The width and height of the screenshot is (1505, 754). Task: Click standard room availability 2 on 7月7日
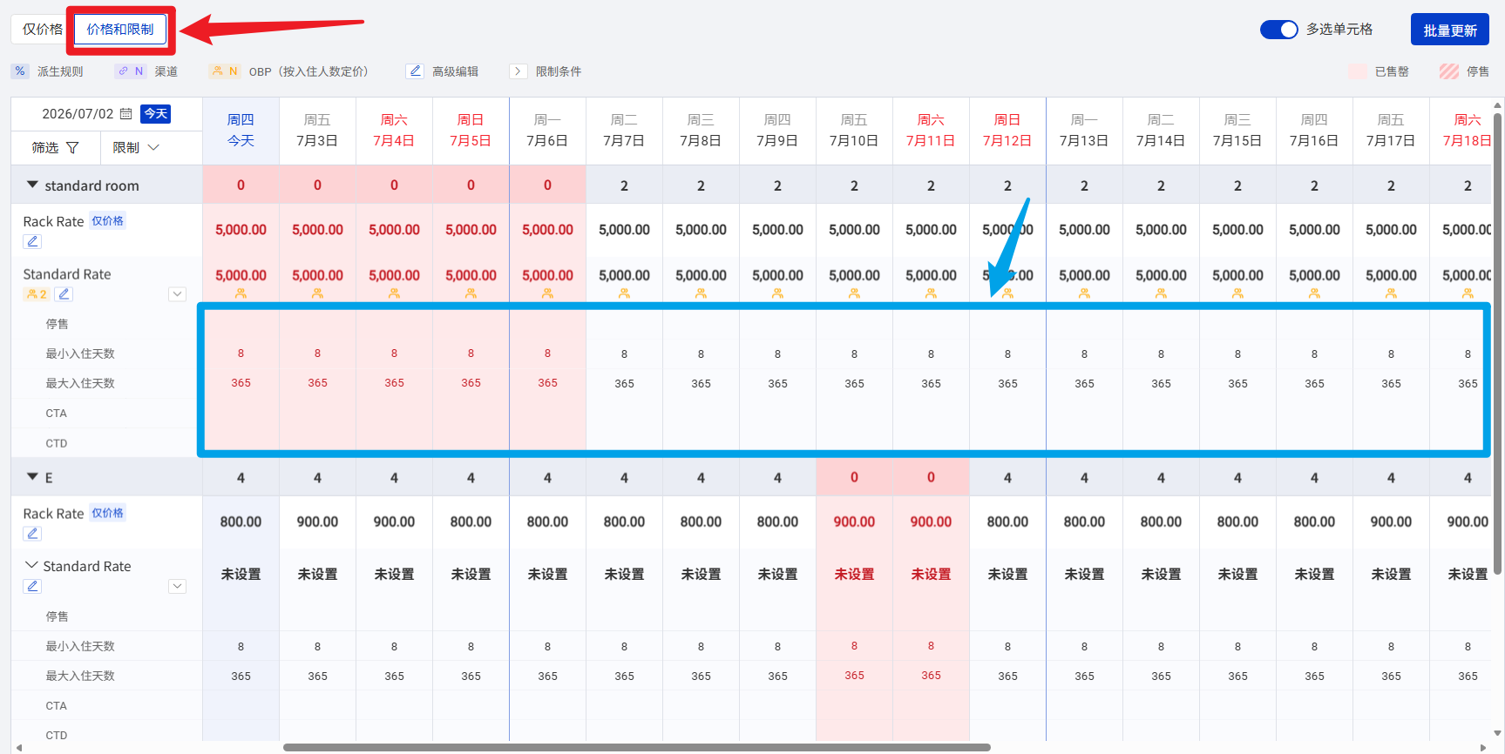pyautogui.click(x=624, y=185)
